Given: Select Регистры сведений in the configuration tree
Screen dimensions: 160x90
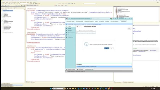Looking at the screenshot, I should click(x=7, y=25).
